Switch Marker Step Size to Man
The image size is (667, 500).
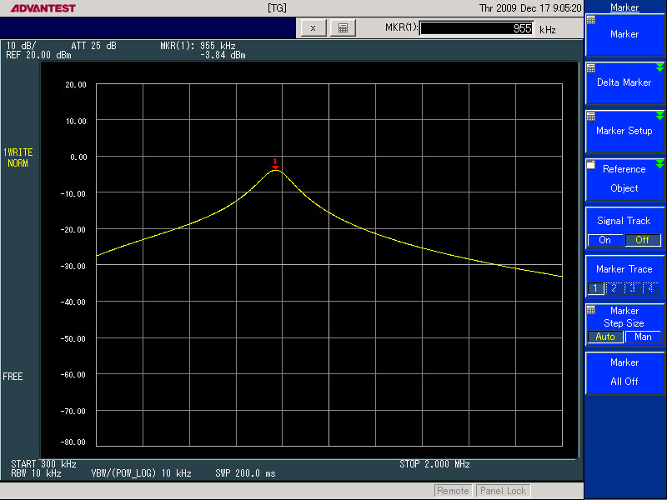point(643,337)
